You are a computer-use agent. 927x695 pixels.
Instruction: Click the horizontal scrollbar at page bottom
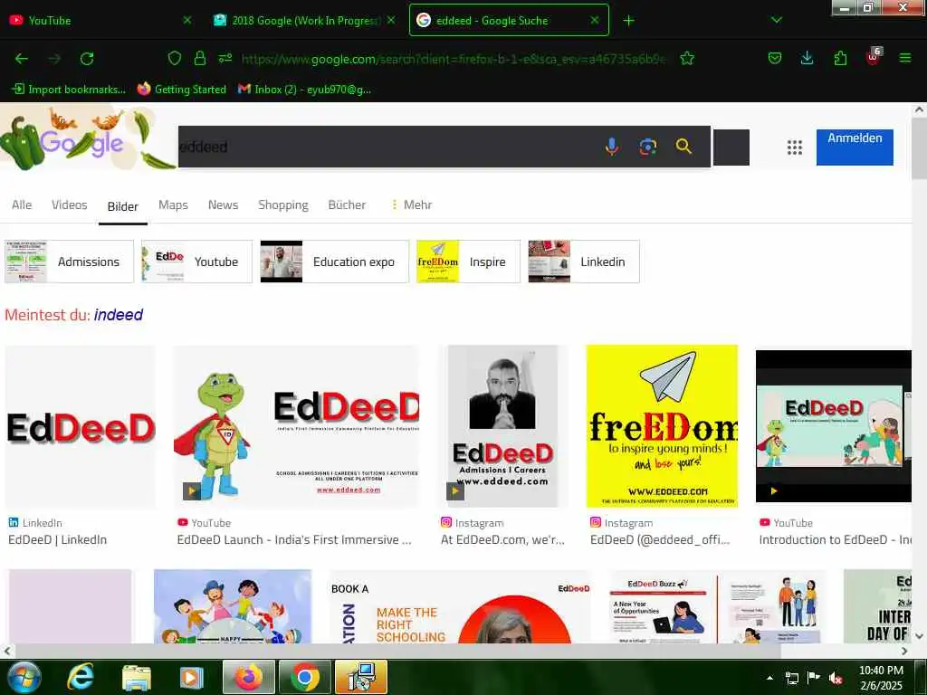tap(397, 651)
